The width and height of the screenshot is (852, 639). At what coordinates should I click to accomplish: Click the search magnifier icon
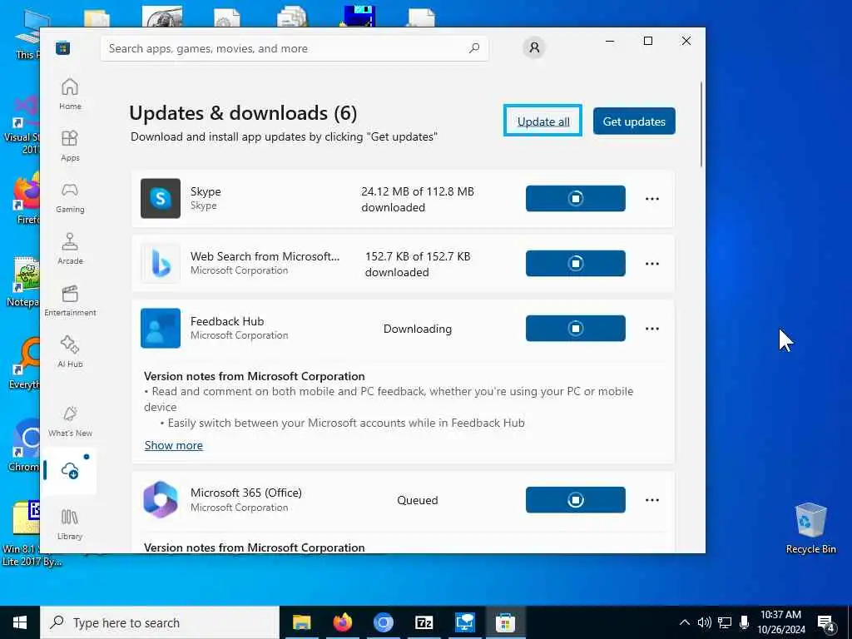pos(473,47)
